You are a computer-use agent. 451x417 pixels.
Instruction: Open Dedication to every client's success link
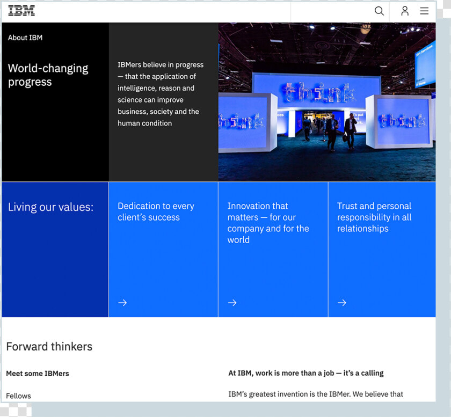[163, 250]
